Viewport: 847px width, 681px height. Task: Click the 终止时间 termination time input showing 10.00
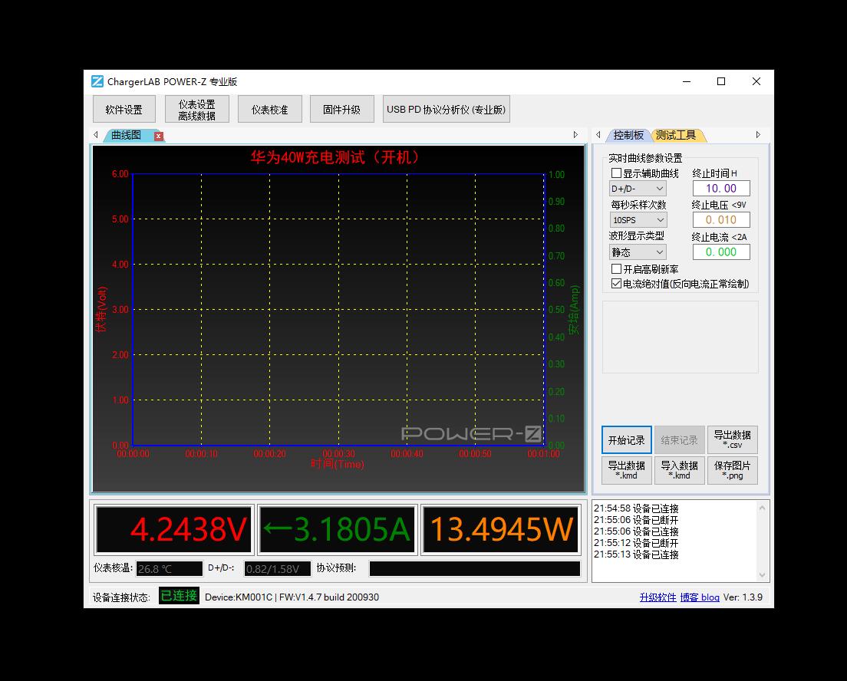point(720,188)
